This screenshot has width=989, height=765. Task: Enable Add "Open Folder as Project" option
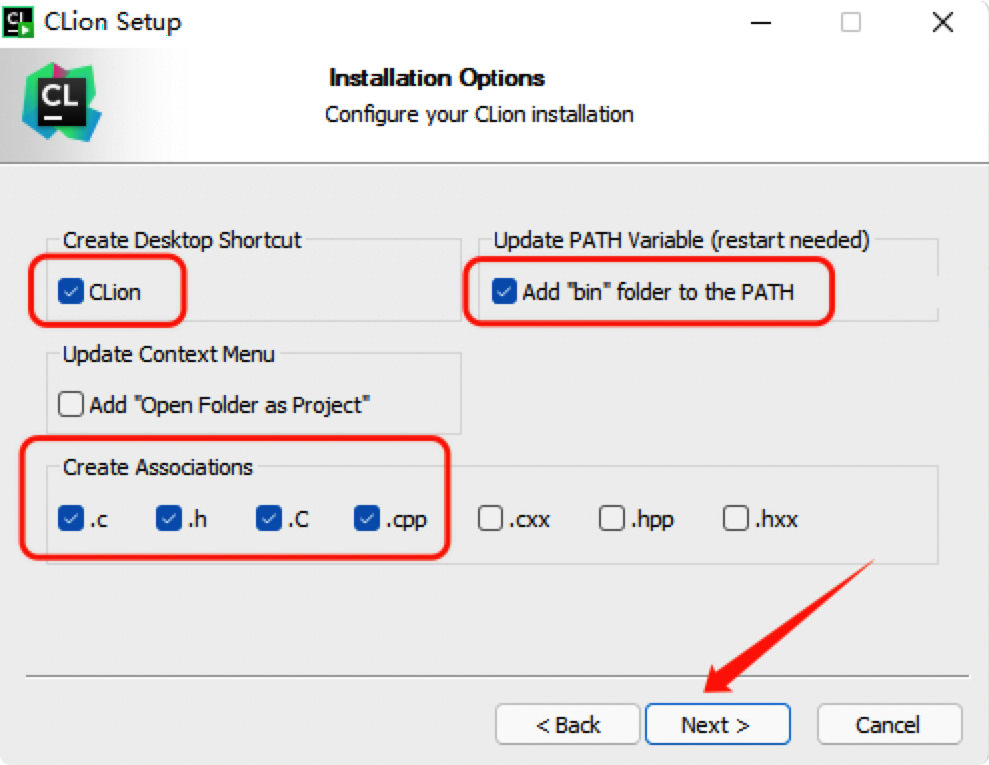pos(71,404)
